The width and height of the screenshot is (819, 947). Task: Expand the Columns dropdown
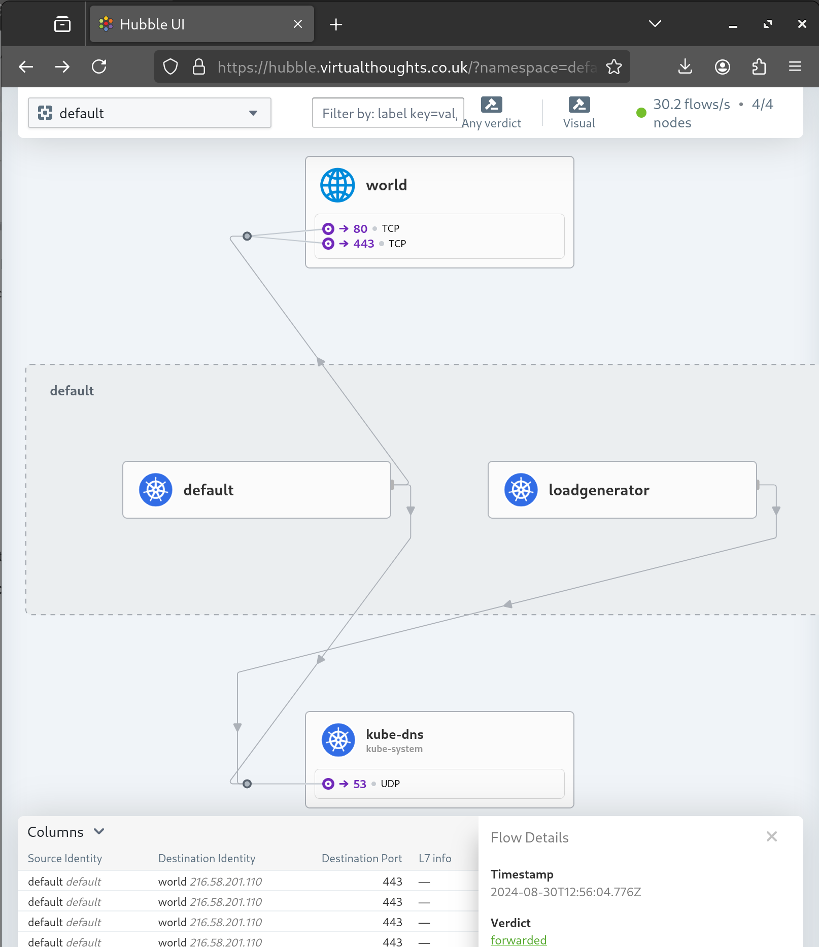pyautogui.click(x=66, y=832)
